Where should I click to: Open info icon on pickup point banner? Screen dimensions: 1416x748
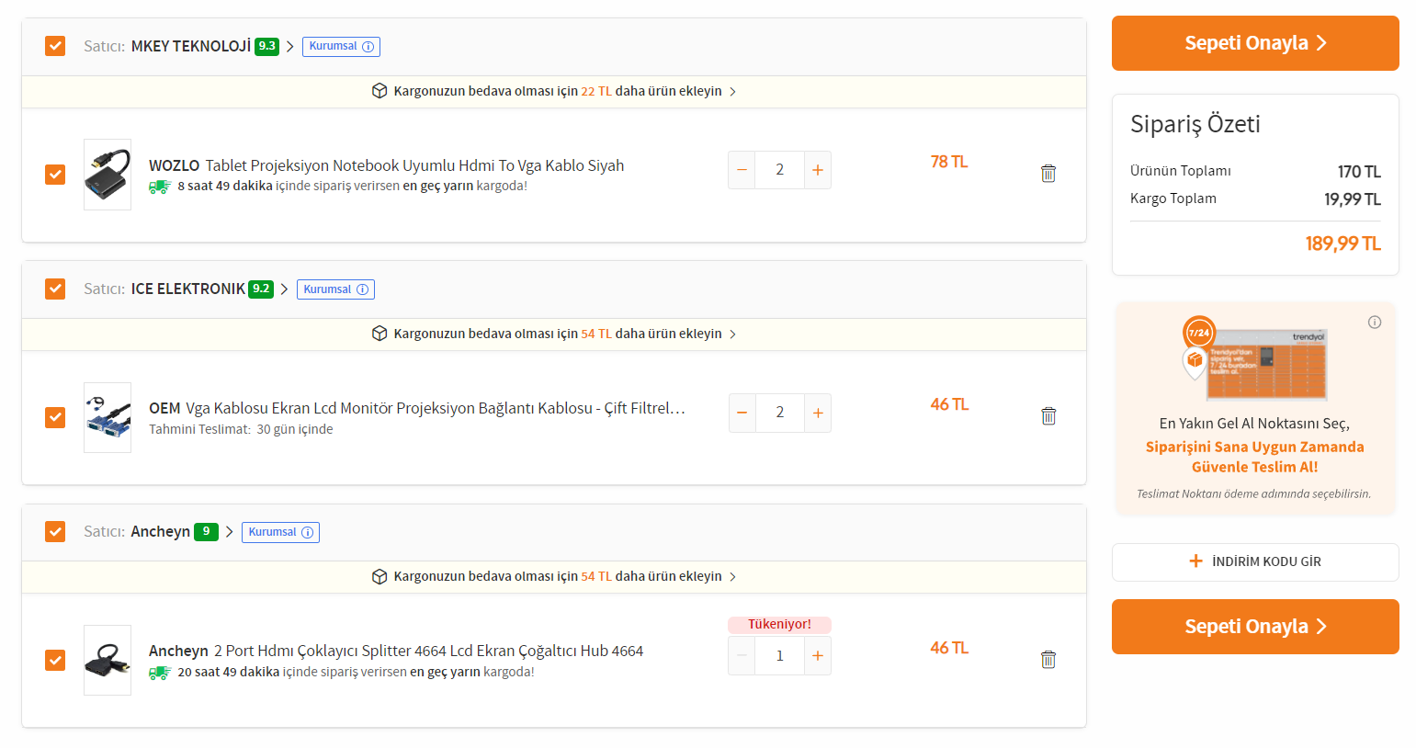point(1375,322)
